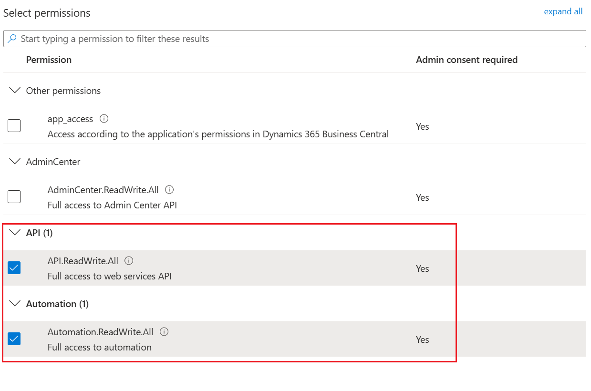Click the AdminCenter.ReadWrite.All permission name
This screenshot has width=591, height=391.
click(x=103, y=190)
